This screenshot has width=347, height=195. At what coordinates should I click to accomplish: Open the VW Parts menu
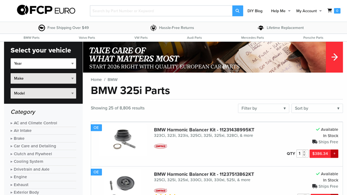[x=141, y=38]
